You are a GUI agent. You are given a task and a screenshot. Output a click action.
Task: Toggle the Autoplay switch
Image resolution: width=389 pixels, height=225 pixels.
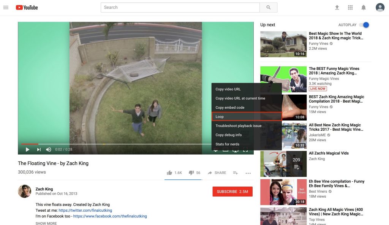click(x=364, y=25)
